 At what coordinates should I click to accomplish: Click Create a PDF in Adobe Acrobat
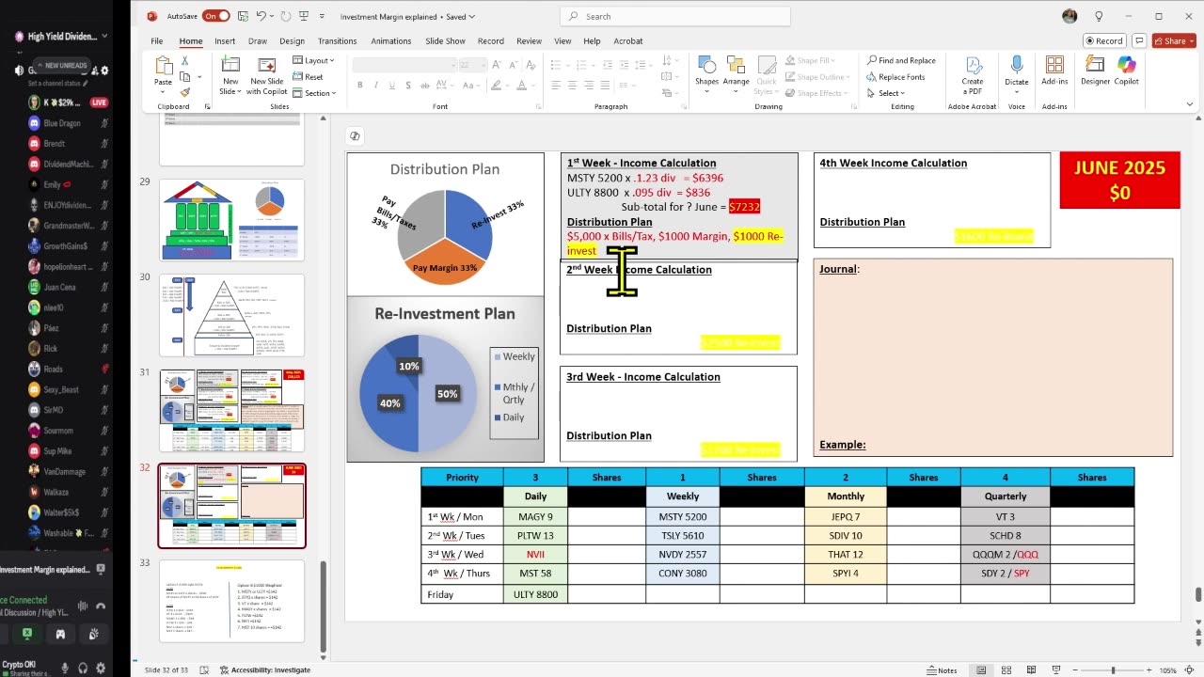pyautogui.click(x=973, y=75)
